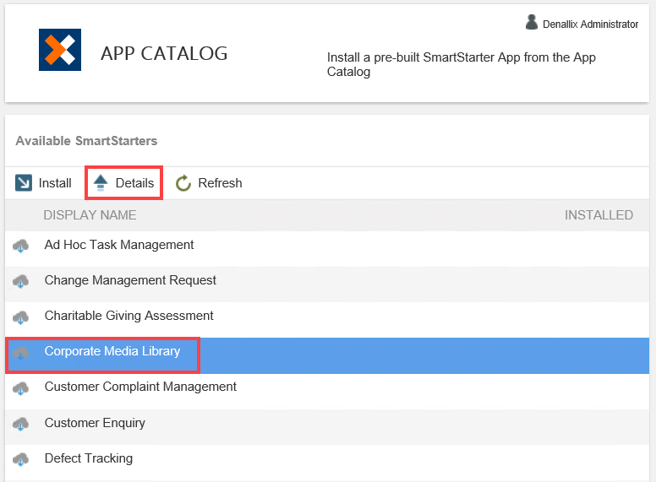Click cloud icon beside Ad Hoc Task Management
Screen dimensions: 656x482
point(21,246)
